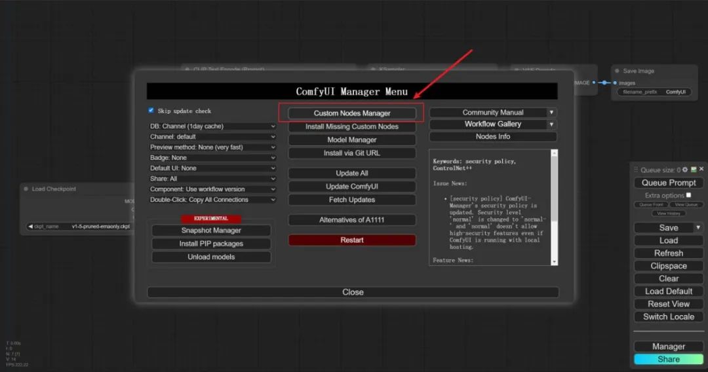Click images input connector on Save Image
The height and width of the screenshot is (372, 708).
[x=615, y=83]
